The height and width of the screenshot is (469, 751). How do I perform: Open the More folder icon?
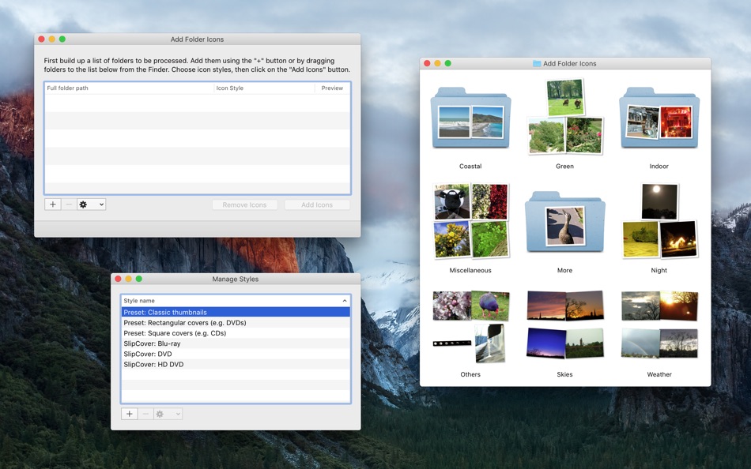click(564, 223)
